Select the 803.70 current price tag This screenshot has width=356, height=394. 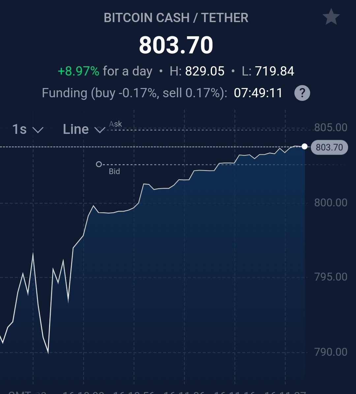[329, 147]
